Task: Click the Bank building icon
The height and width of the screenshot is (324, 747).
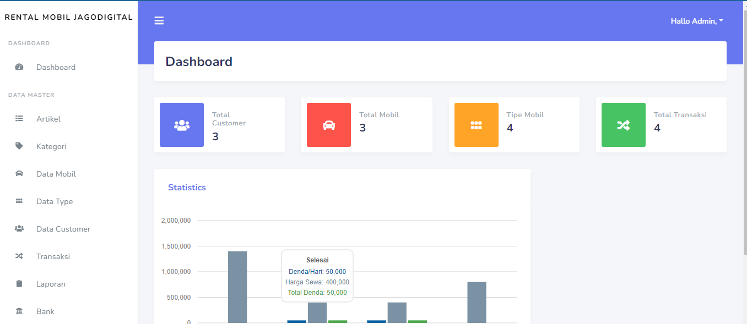Action: click(19, 311)
